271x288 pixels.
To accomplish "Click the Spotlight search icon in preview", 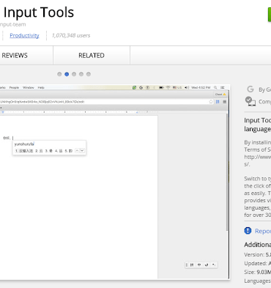I will tap(215, 87).
